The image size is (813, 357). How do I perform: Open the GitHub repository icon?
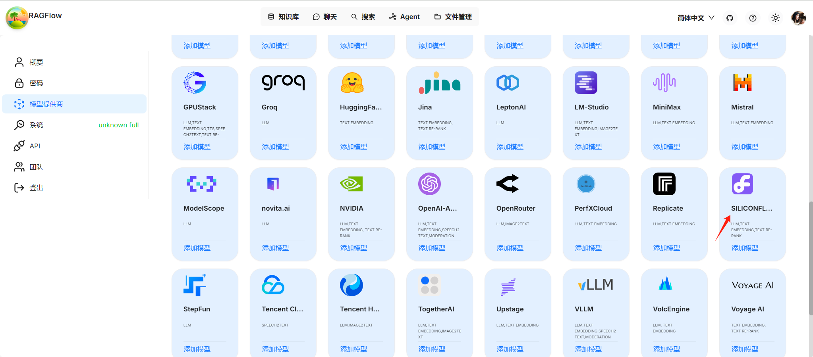click(x=730, y=17)
